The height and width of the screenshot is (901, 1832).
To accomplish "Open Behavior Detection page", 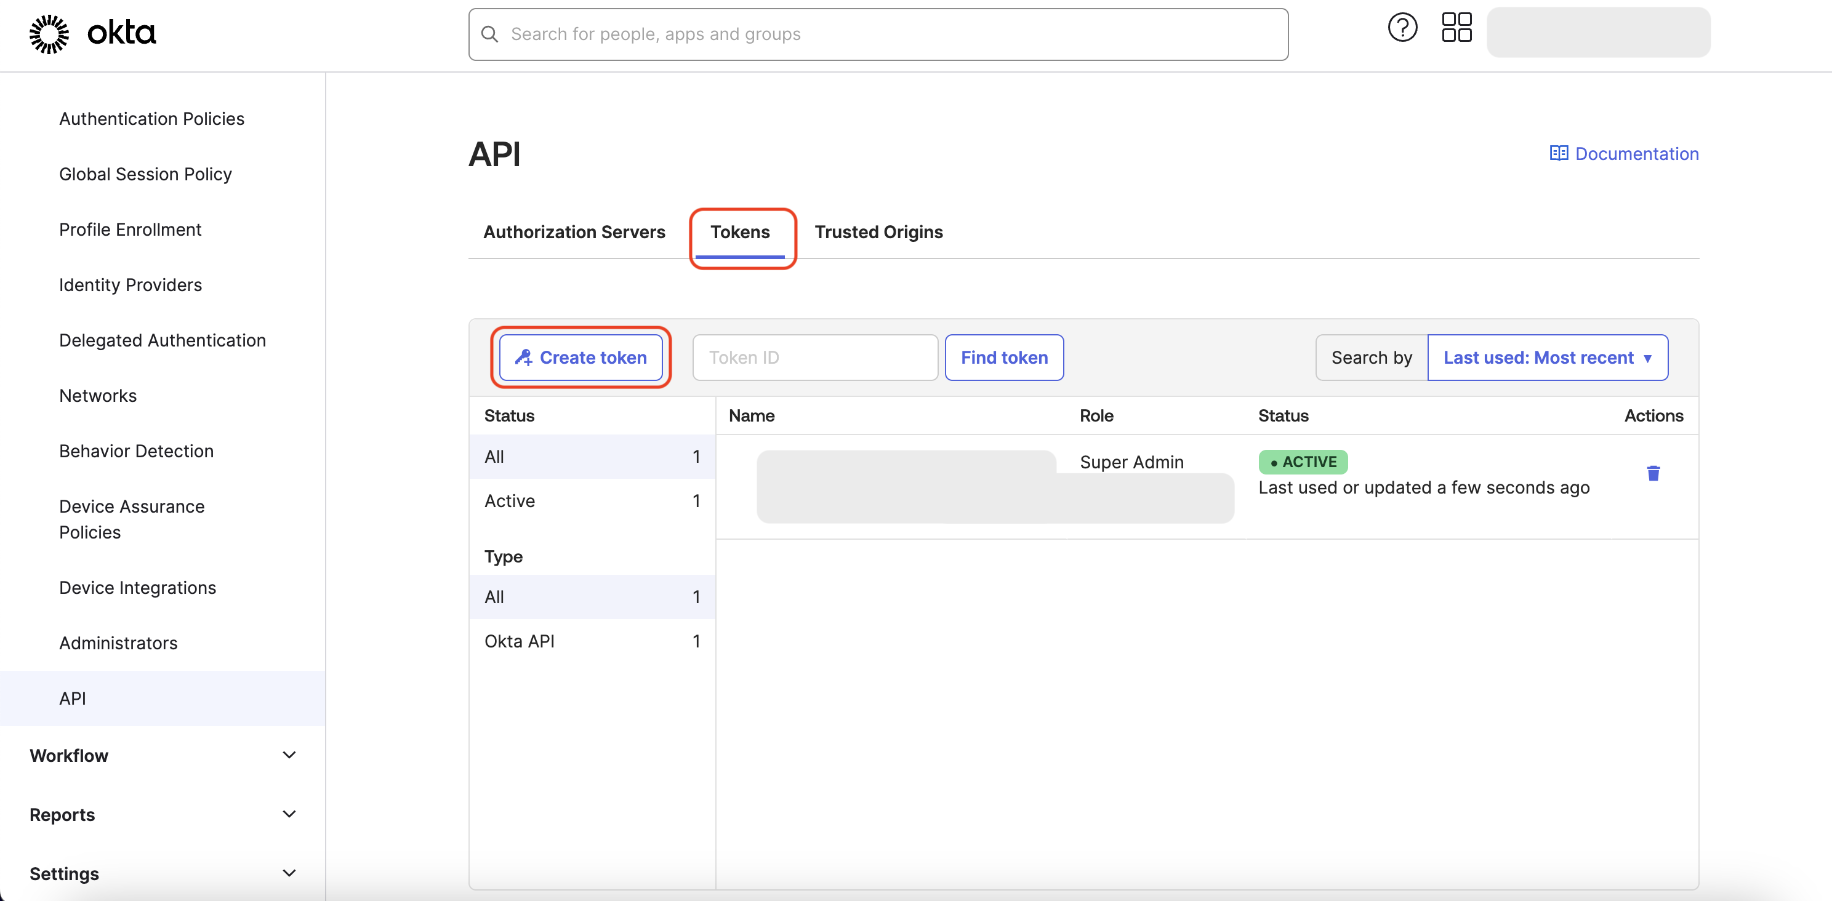I will 136,452.
